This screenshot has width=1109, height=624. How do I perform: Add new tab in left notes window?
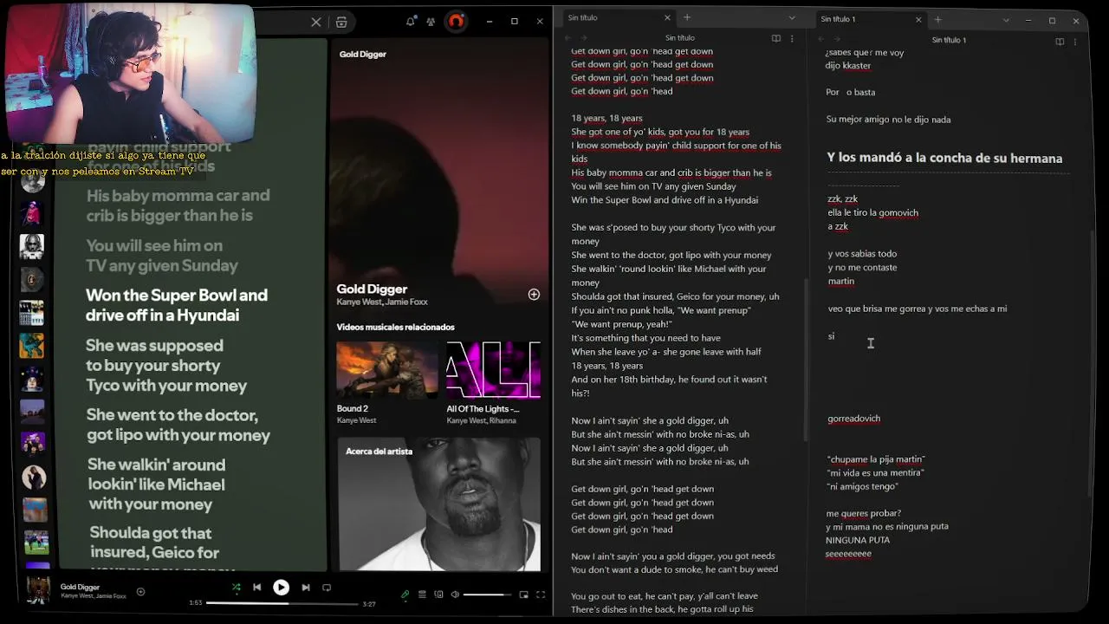tap(687, 17)
